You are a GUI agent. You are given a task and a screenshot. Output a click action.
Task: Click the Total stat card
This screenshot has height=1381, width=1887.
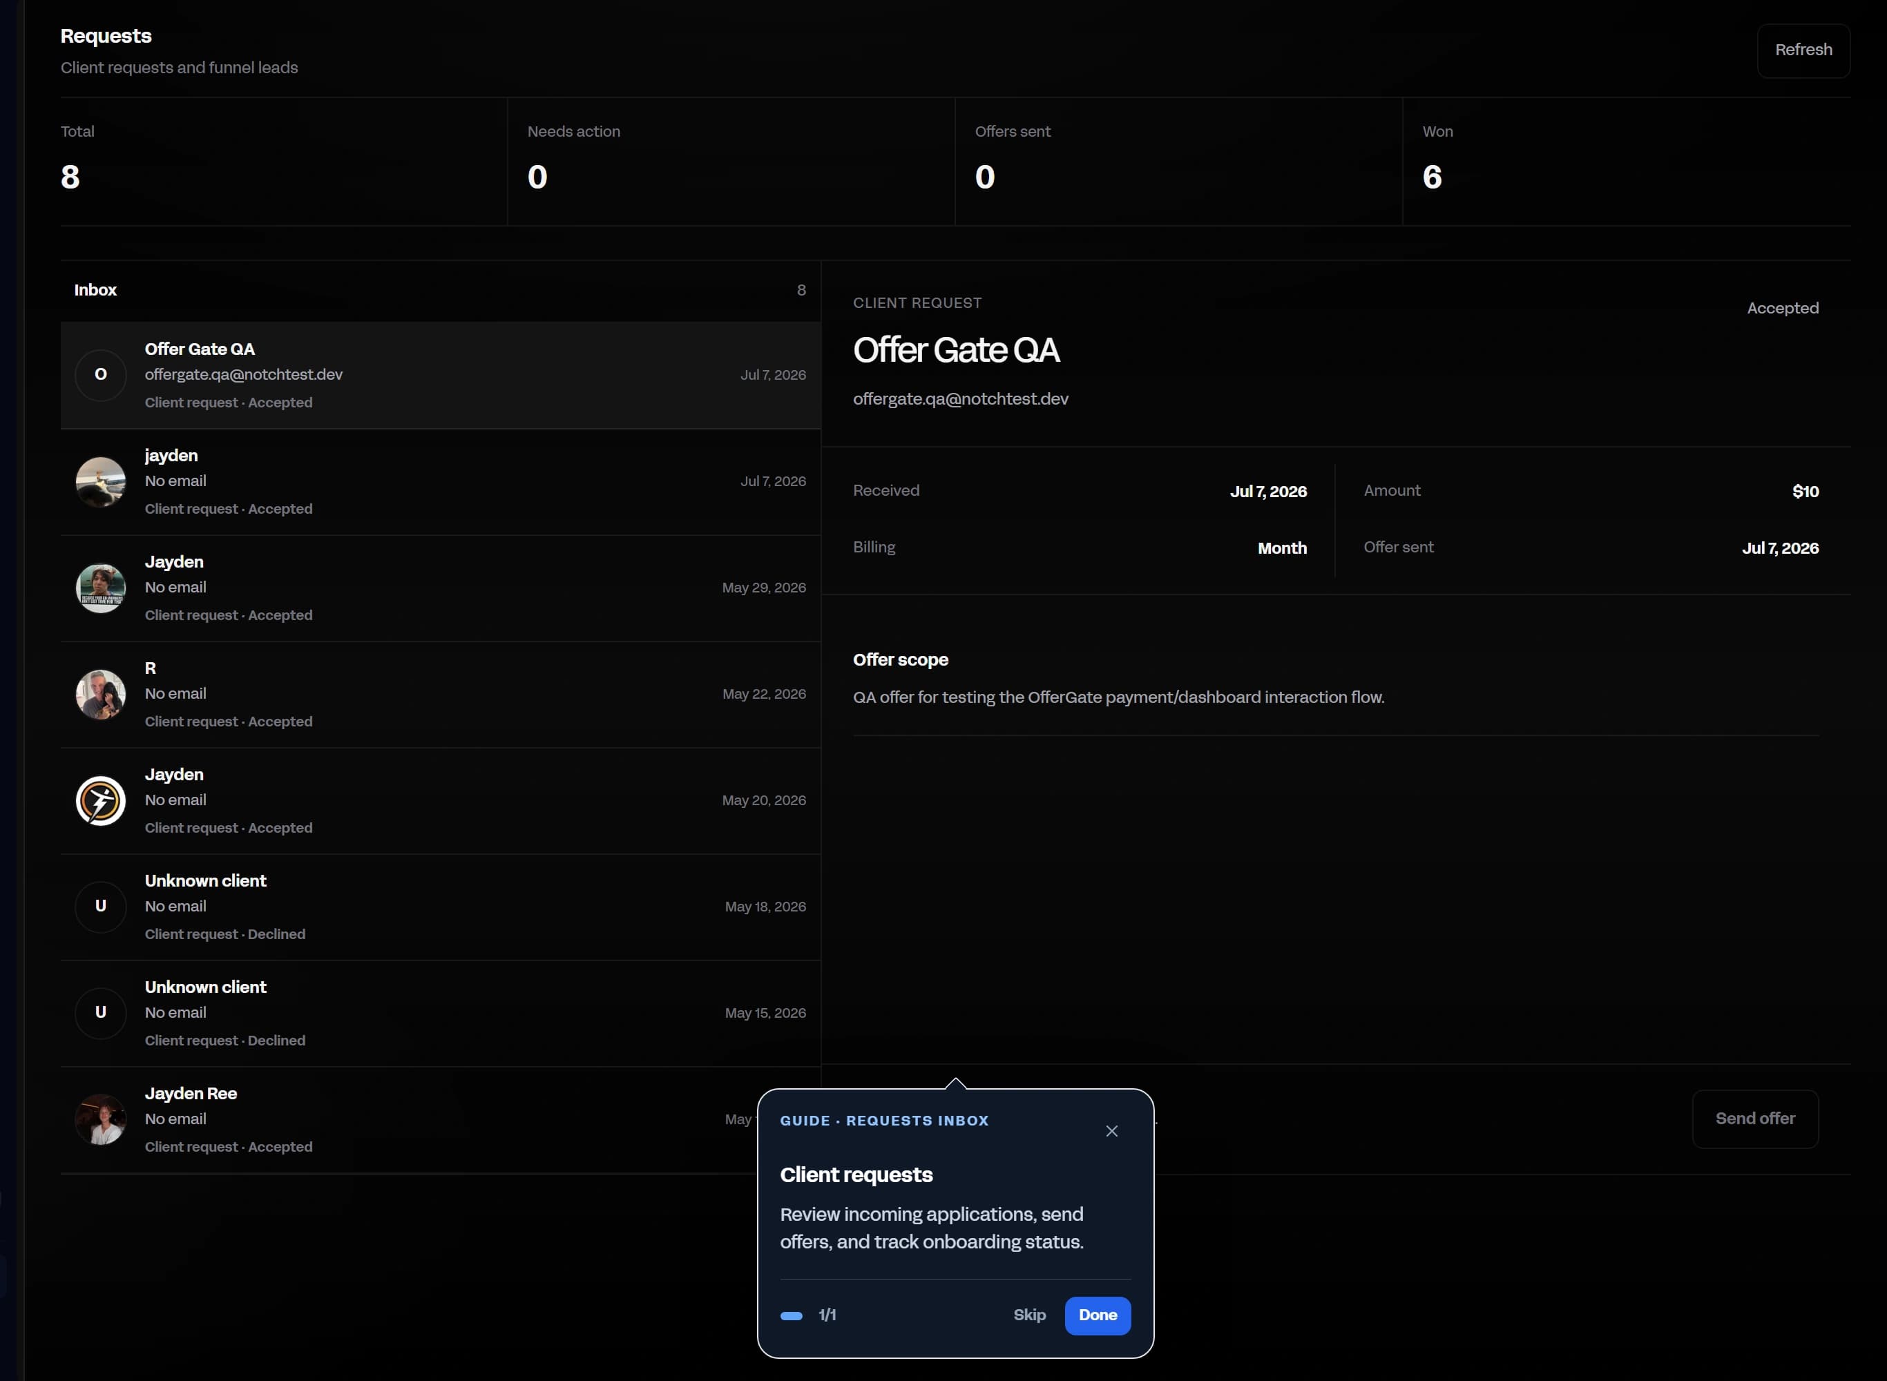coord(283,162)
